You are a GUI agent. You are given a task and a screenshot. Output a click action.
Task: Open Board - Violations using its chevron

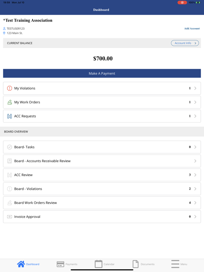coord(195,189)
